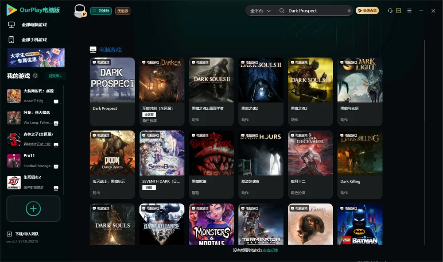Refresh the 我的游戏 list
Viewport: 443px width, 262px height.
[x=35, y=76]
